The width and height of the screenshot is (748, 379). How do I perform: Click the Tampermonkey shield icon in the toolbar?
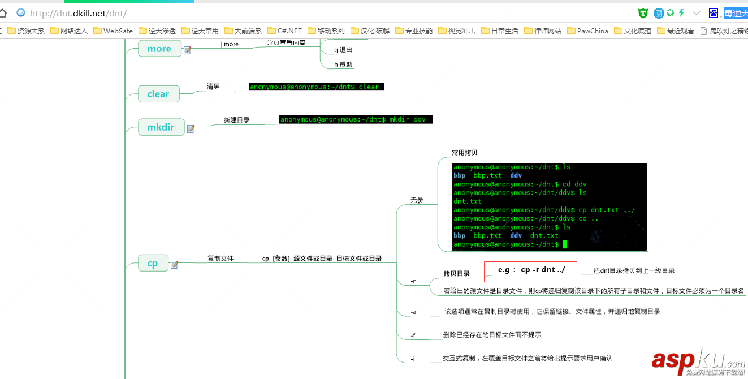click(x=643, y=12)
